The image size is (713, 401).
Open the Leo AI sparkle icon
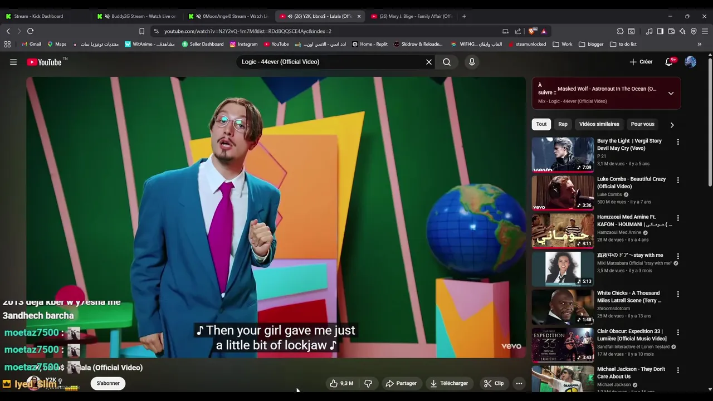[x=682, y=31]
